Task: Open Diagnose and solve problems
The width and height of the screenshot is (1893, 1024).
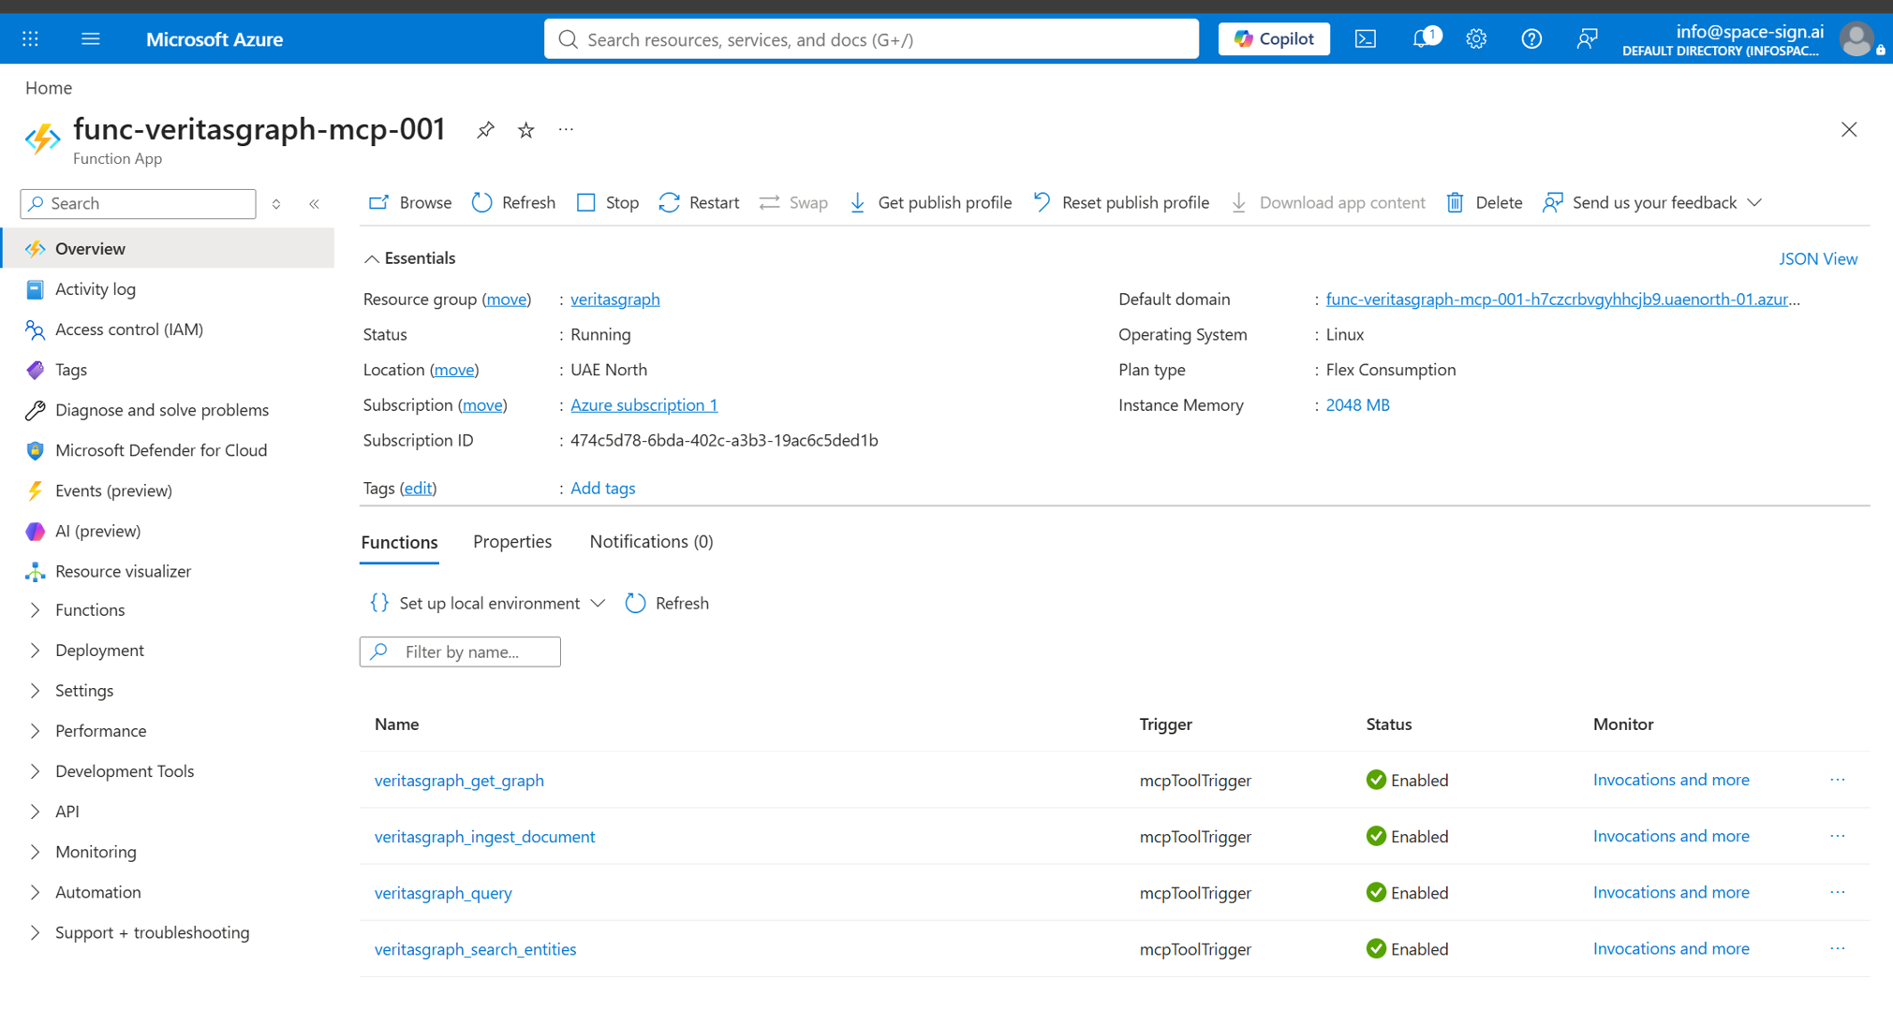Action: pos(161,410)
